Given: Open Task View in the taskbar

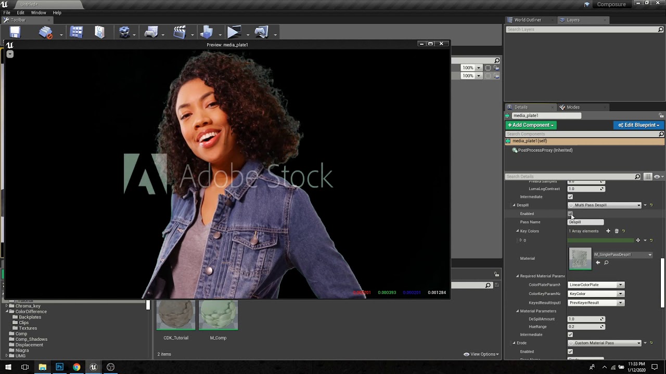Looking at the screenshot, I should pos(25,367).
